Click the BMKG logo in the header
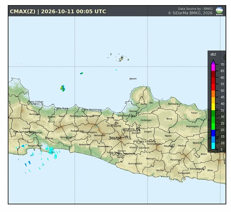The height and width of the screenshot is (212, 231). point(219,11)
